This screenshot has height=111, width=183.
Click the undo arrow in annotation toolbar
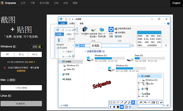tap(145, 102)
